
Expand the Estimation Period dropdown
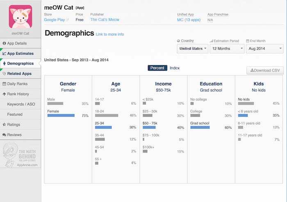[227, 49]
